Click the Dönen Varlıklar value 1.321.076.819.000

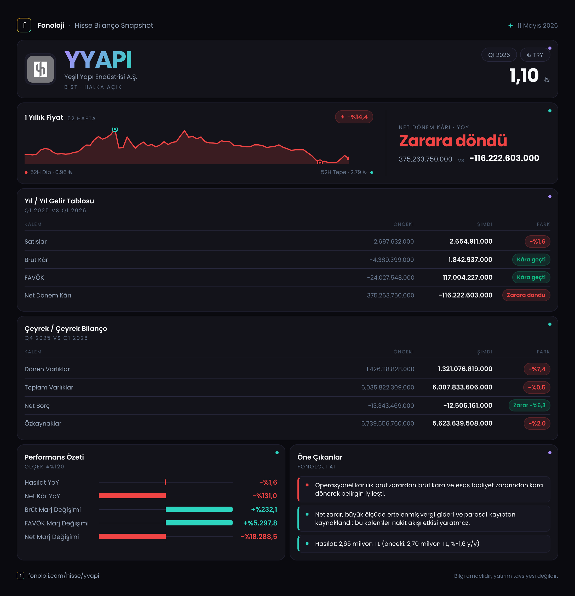pos(465,369)
